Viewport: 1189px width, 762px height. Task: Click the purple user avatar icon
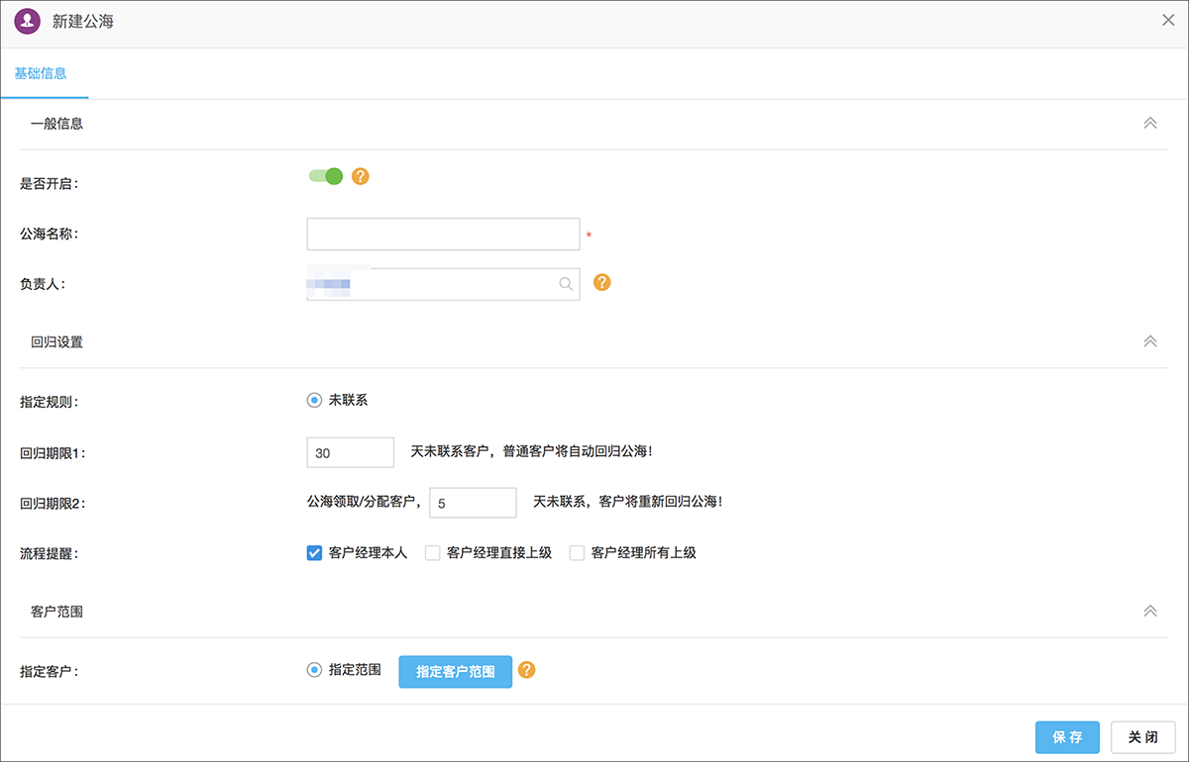tap(28, 20)
